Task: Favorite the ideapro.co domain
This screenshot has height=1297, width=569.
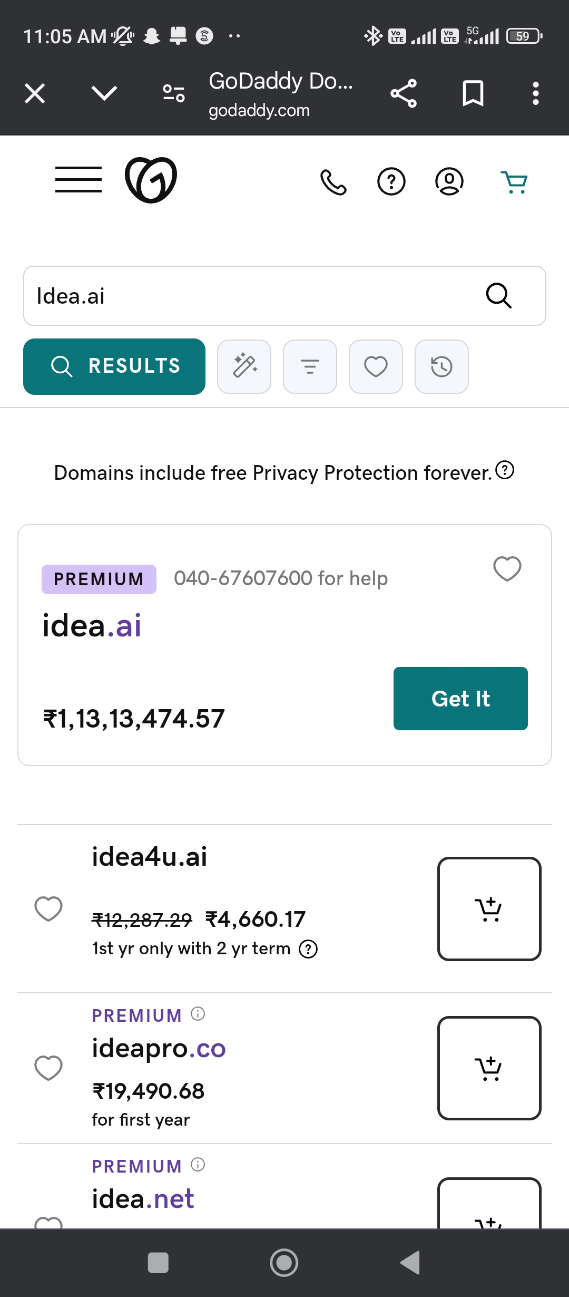Action: click(x=48, y=1068)
